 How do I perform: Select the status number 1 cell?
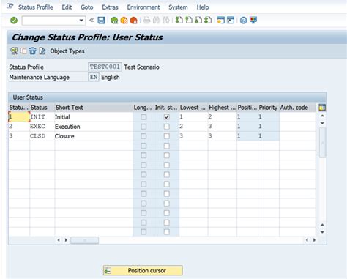(19, 117)
